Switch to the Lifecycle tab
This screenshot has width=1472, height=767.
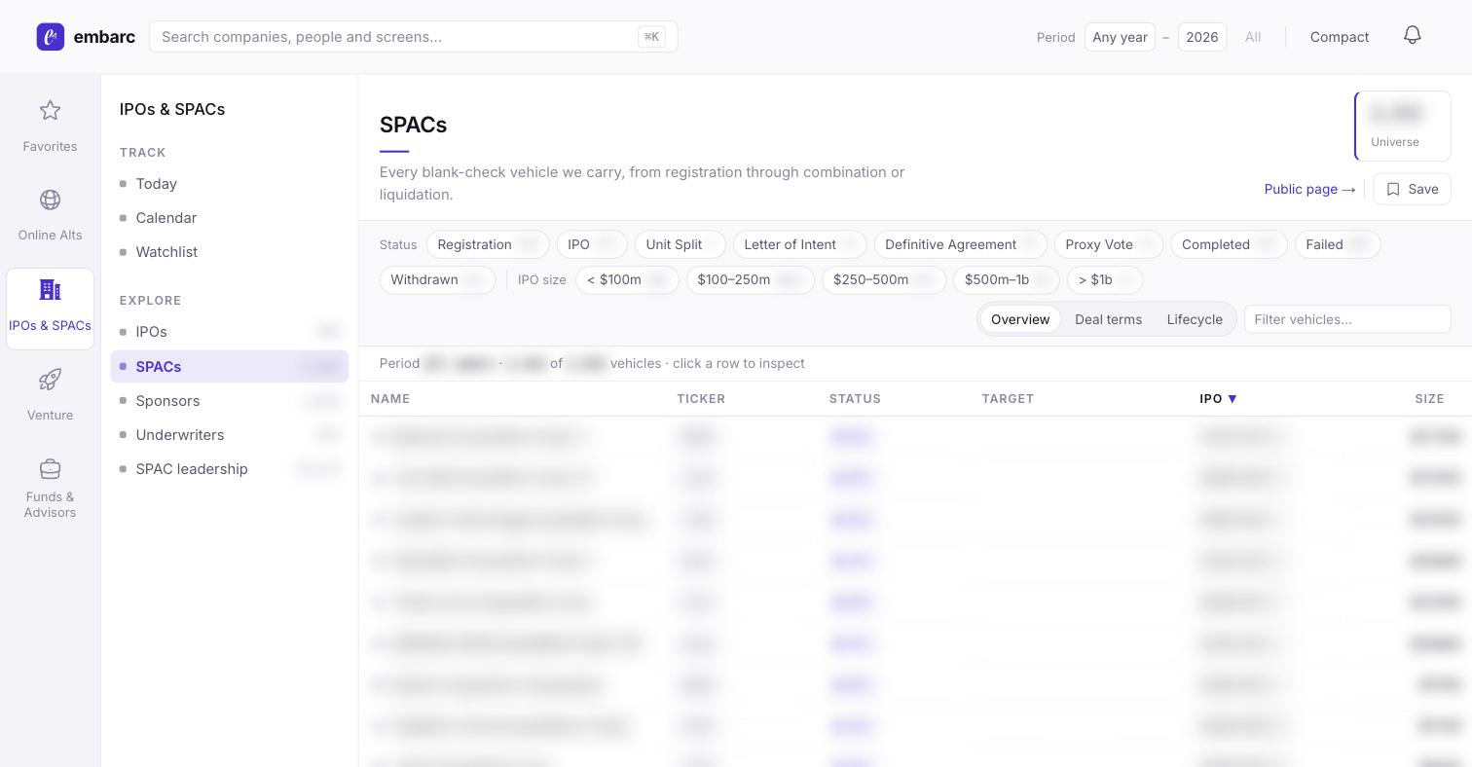pos(1195,319)
